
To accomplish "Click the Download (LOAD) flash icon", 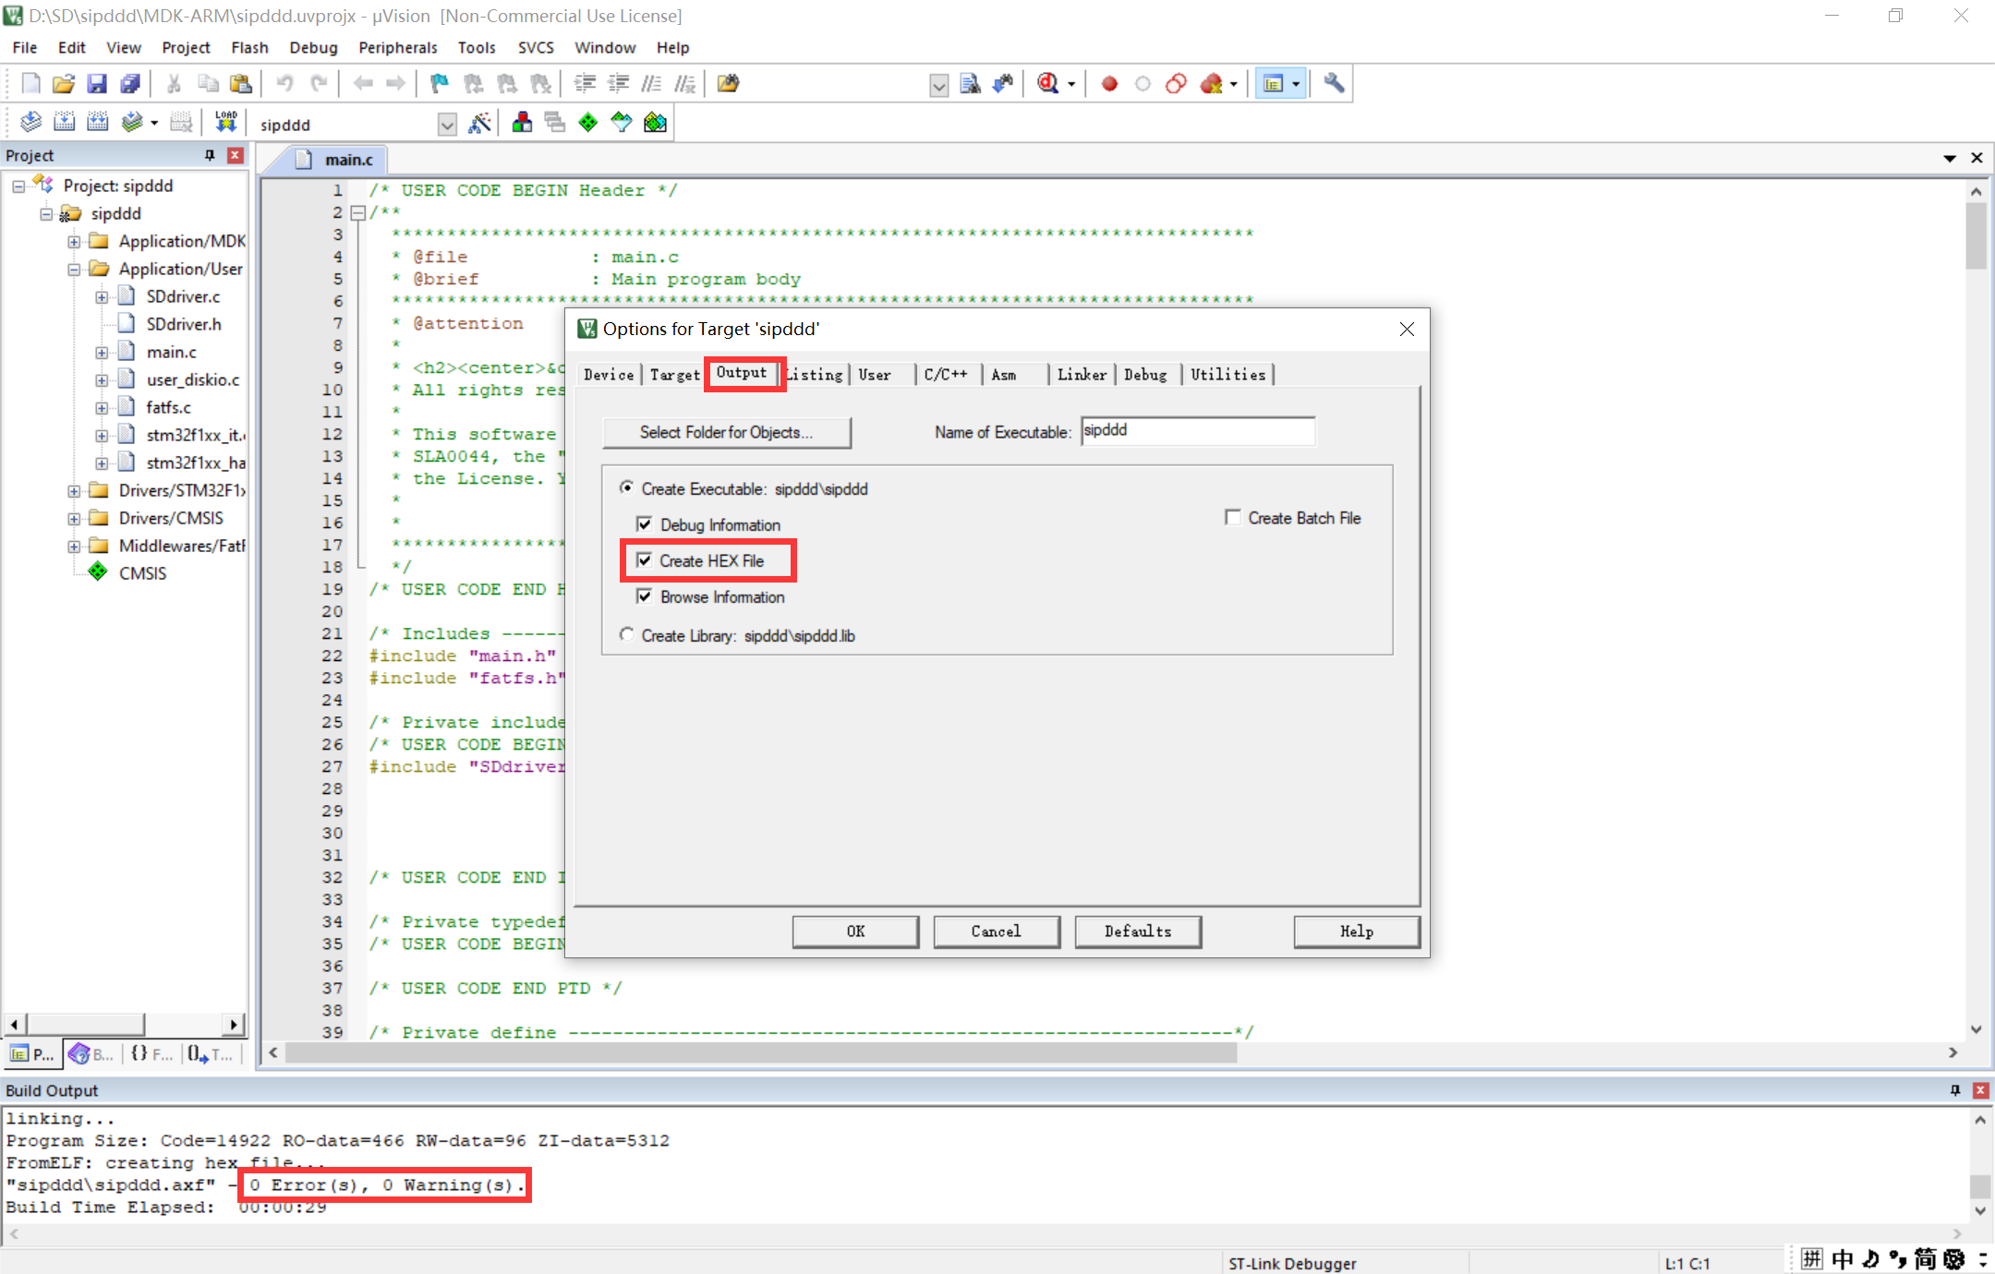I will [226, 122].
